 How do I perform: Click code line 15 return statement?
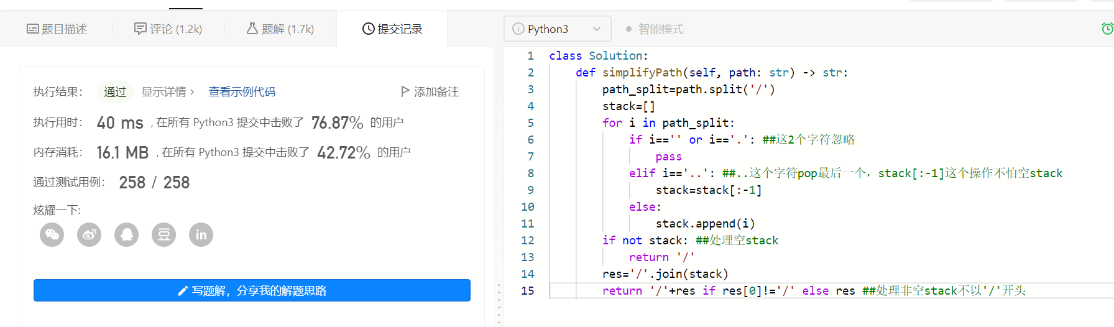click(x=622, y=291)
